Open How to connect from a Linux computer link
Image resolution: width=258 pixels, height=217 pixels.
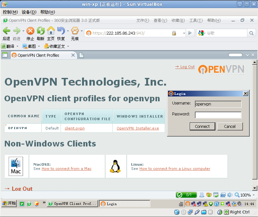click(x=175, y=169)
